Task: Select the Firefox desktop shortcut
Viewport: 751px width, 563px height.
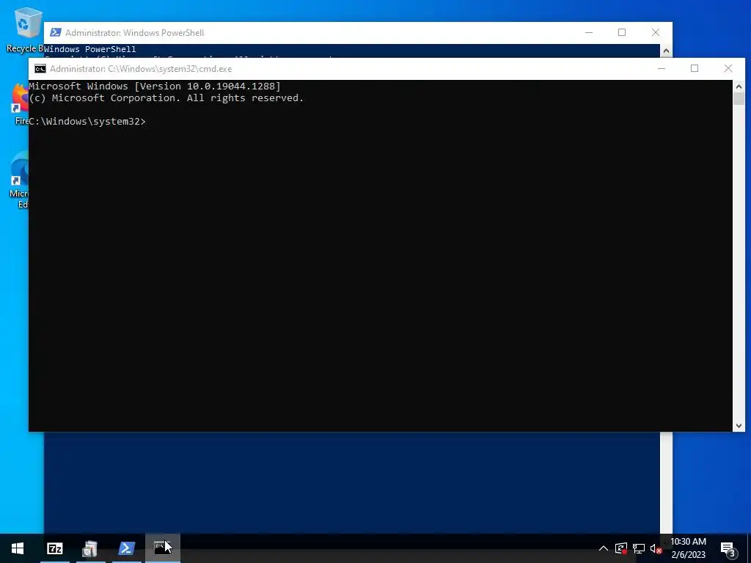Action: (x=21, y=104)
